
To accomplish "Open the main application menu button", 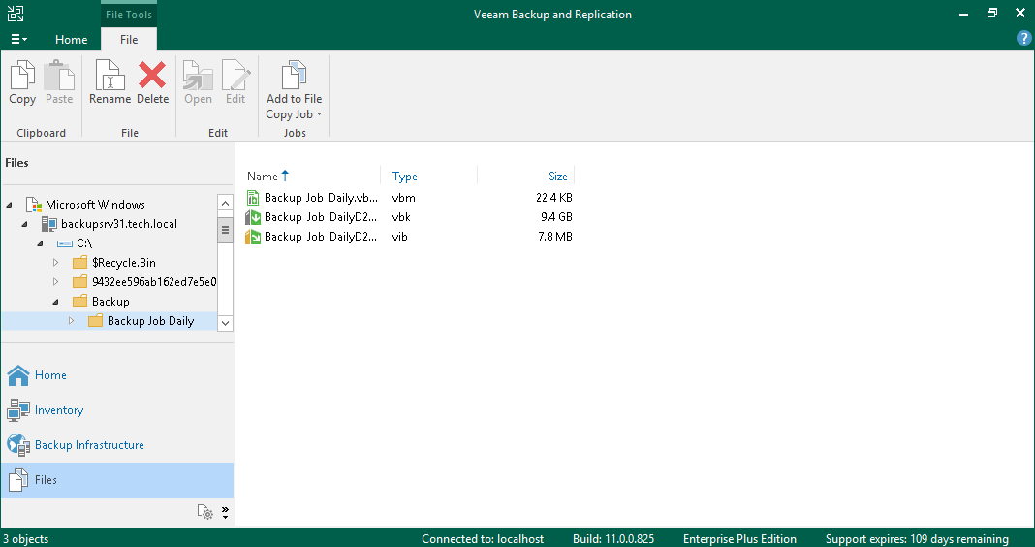I will 19,40.
